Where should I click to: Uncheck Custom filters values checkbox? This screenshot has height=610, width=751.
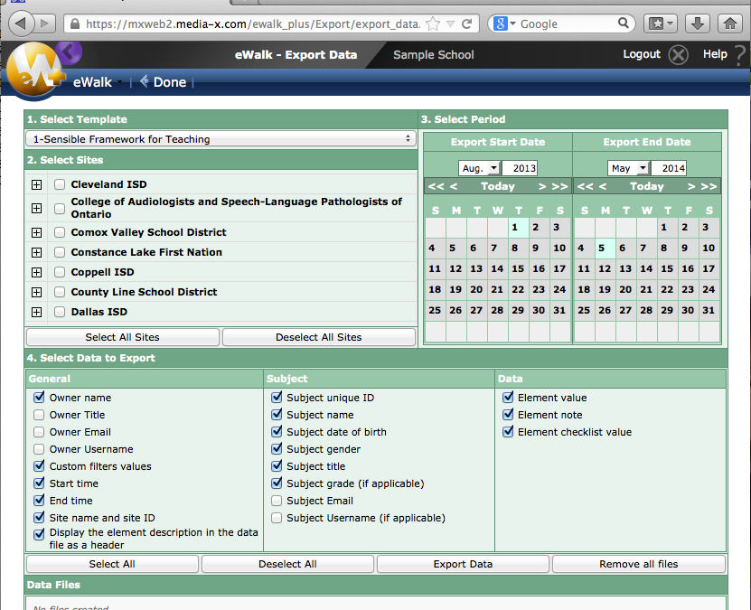[x=39, y=466]
